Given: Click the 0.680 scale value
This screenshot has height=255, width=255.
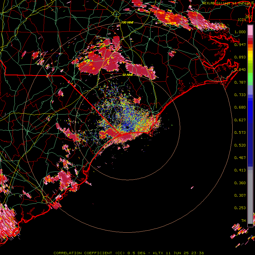Looking at the screenshot, I should click(240, 107).
